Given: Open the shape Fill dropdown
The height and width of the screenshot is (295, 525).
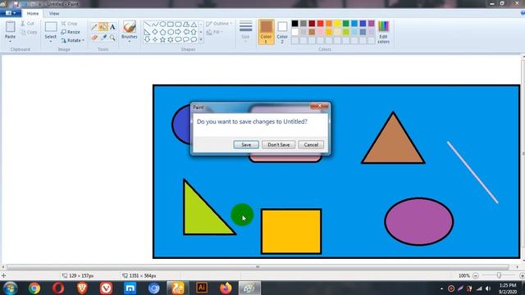Looking at the screenshot, I should coord(215,32).
